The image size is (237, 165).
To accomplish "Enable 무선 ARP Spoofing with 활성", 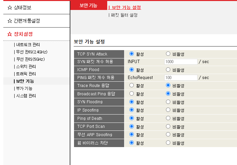I will [x=131, y=134].
